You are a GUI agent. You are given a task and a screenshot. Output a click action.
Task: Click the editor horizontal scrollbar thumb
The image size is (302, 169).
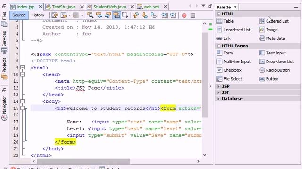point(84,161)
